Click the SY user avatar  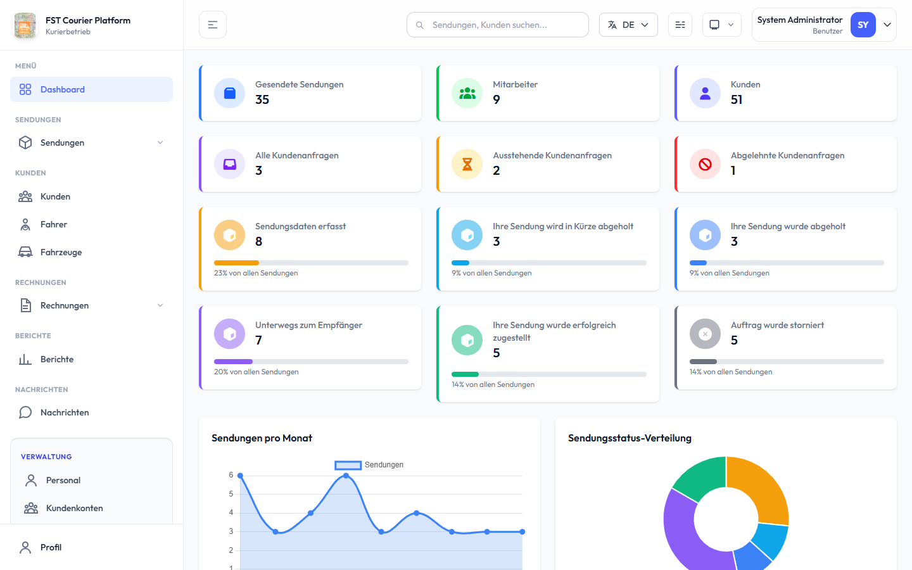[x=863, y=25]
